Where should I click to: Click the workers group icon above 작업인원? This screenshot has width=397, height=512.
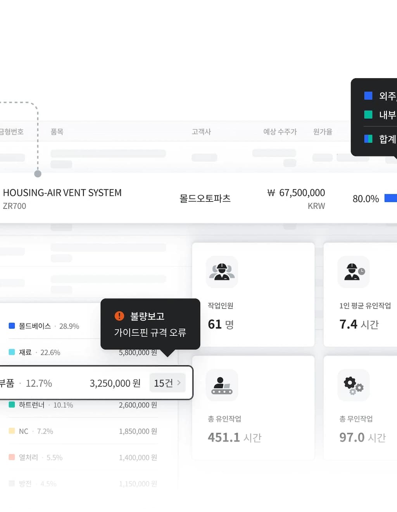point(222,272)
